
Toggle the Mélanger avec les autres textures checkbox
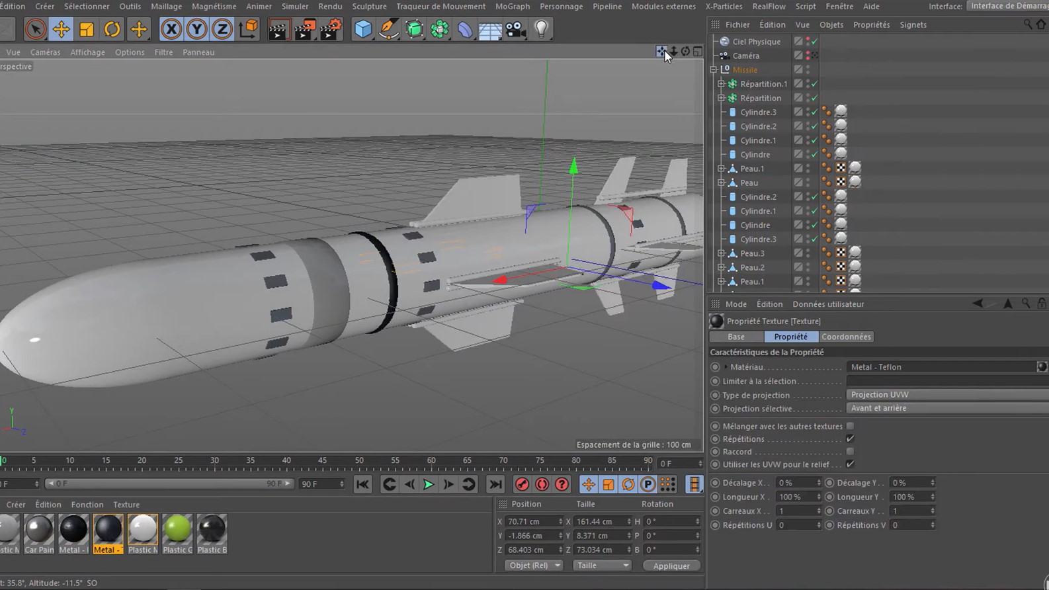[x=851, y=426]
